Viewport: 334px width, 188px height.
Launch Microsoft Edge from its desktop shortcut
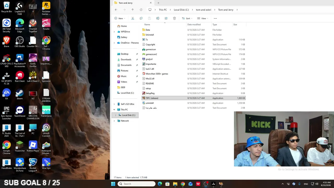point(20,26)
